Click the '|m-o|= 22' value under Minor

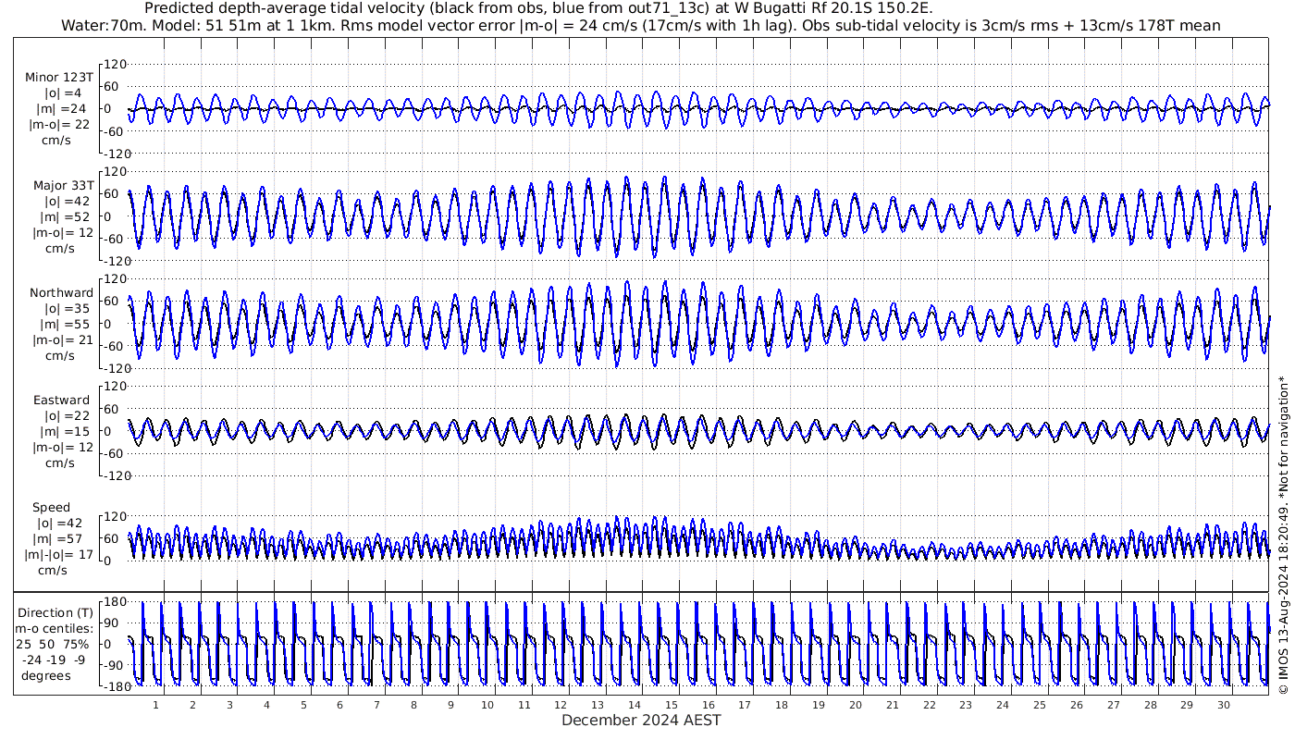coord(59,125)
